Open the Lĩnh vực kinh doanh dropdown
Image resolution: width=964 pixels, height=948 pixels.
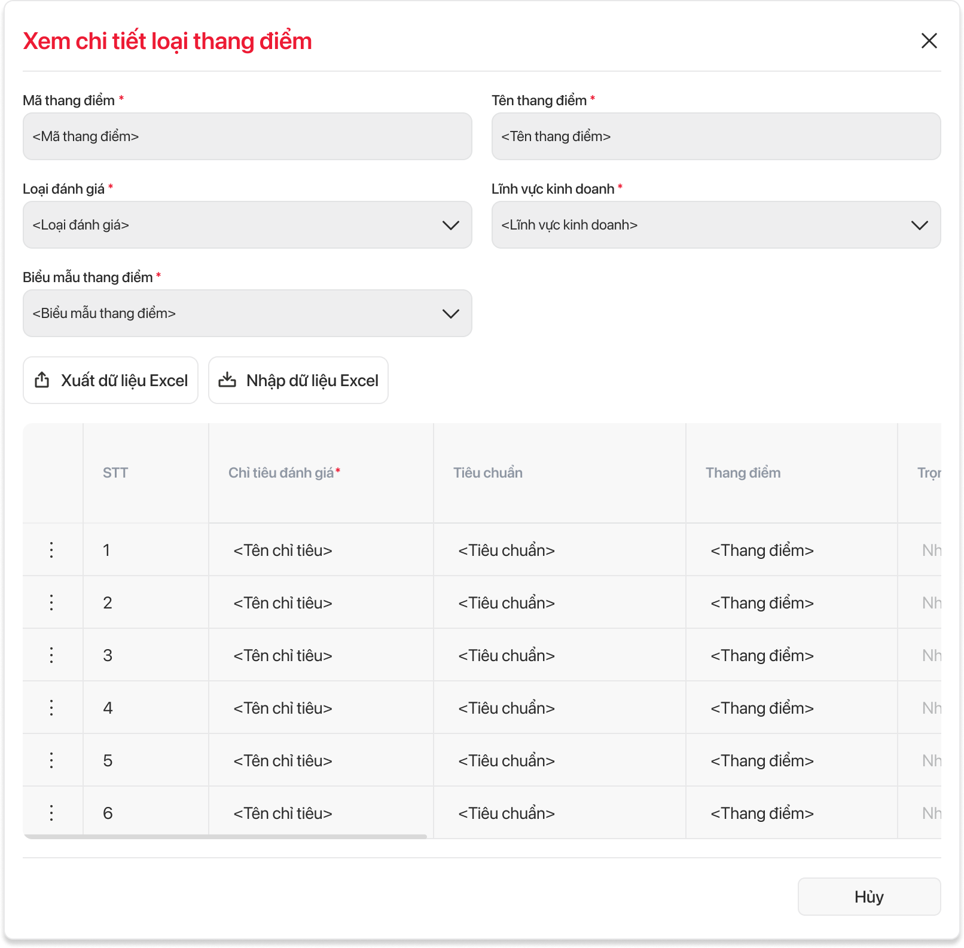tap(716, 225)
